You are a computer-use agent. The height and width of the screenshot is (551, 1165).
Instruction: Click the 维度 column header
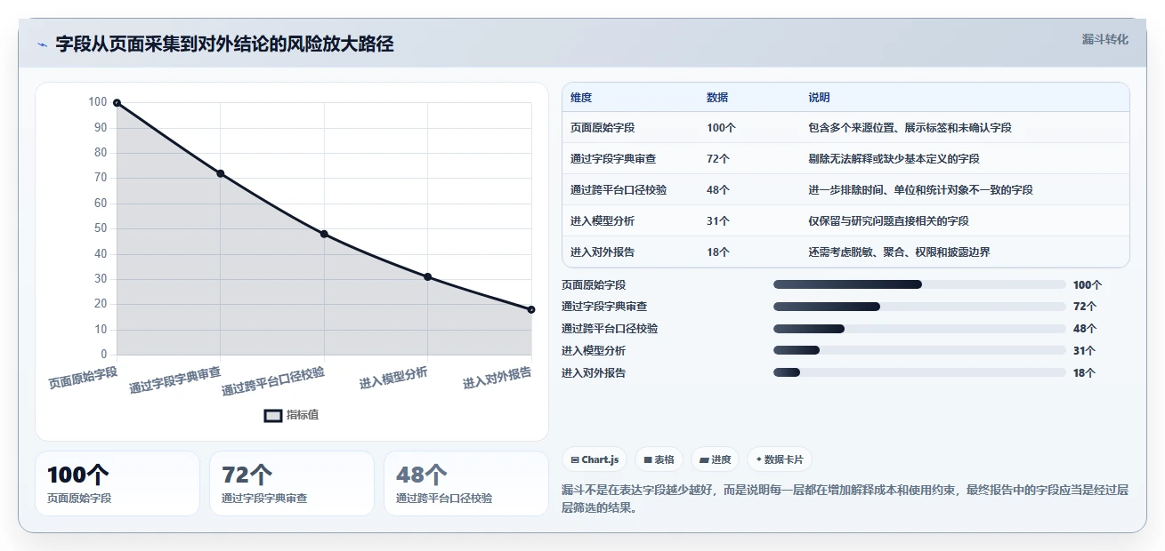tap(581, 98)
